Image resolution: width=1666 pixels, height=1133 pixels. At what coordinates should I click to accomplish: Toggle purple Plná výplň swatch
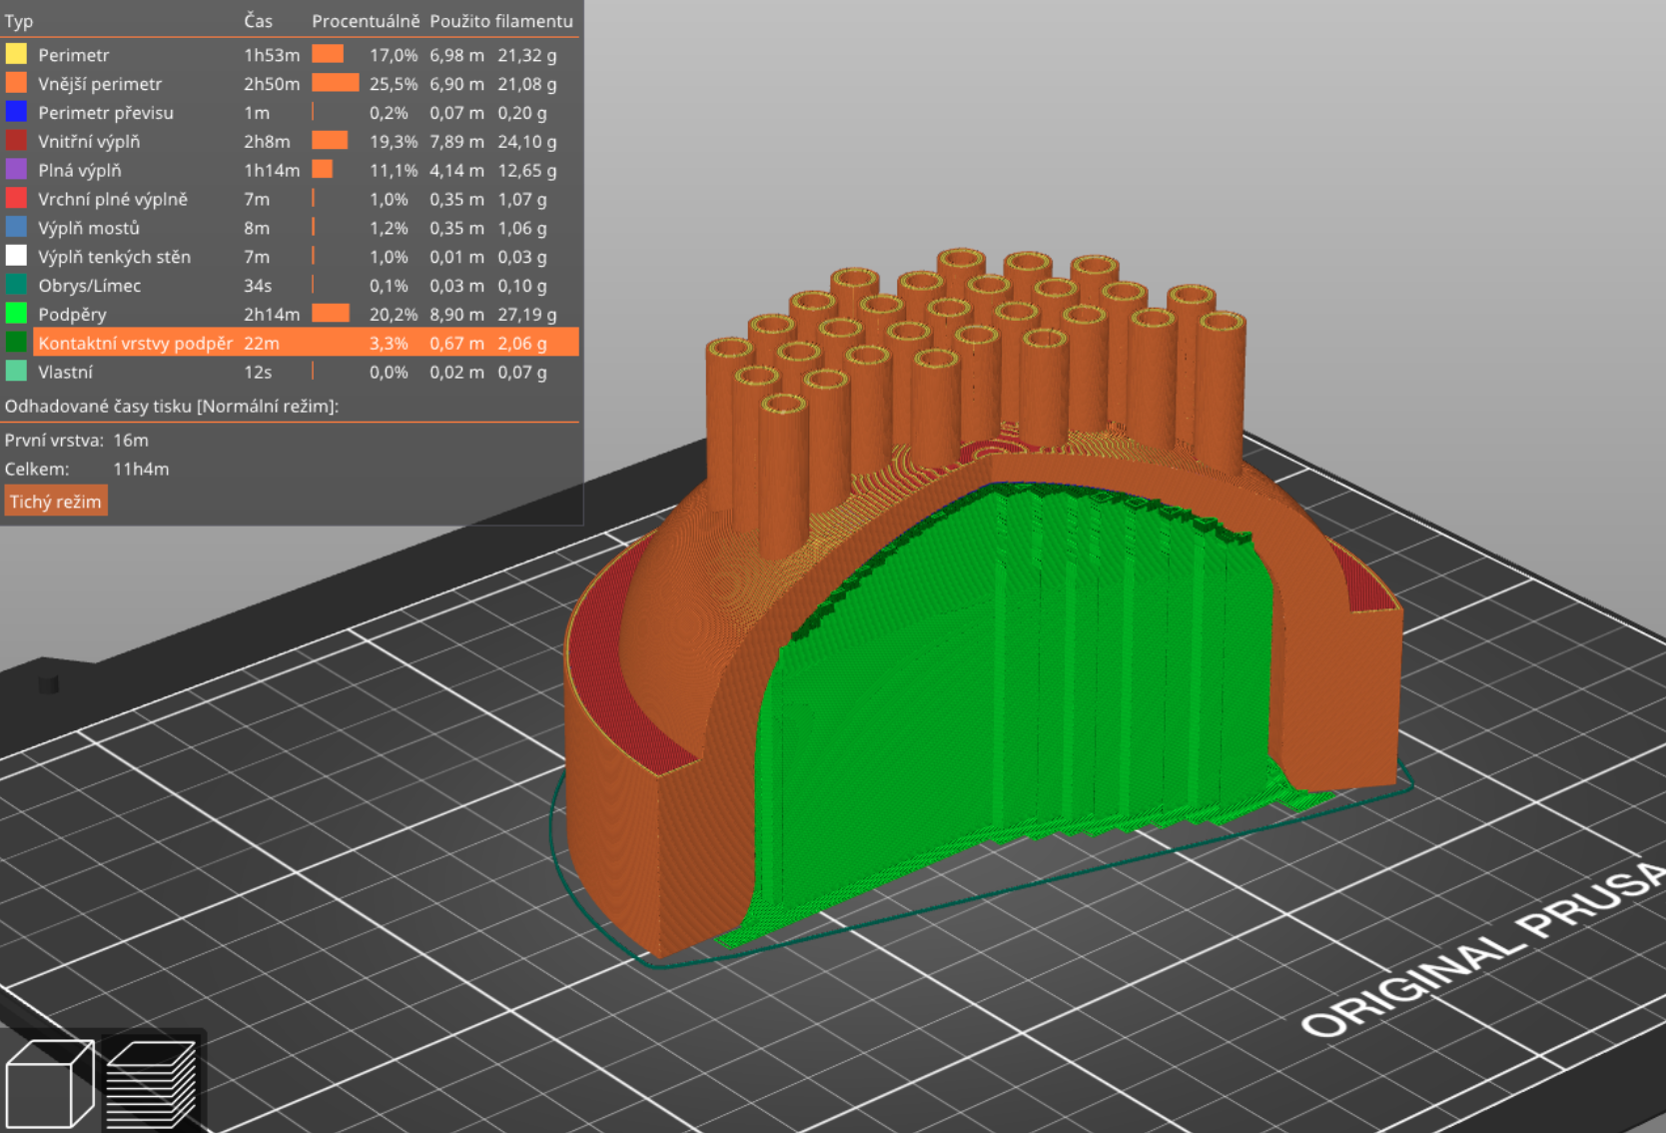coord(16,170)
